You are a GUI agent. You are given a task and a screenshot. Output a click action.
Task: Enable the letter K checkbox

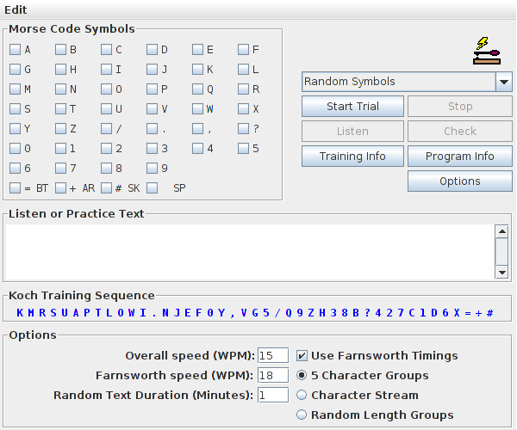(197, 70)
